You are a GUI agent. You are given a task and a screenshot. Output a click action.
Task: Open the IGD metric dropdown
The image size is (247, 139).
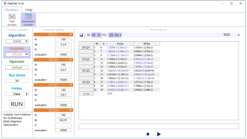click(x=231, y=35)
